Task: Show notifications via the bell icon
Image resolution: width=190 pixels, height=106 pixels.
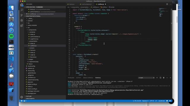Action: [170, 101]
